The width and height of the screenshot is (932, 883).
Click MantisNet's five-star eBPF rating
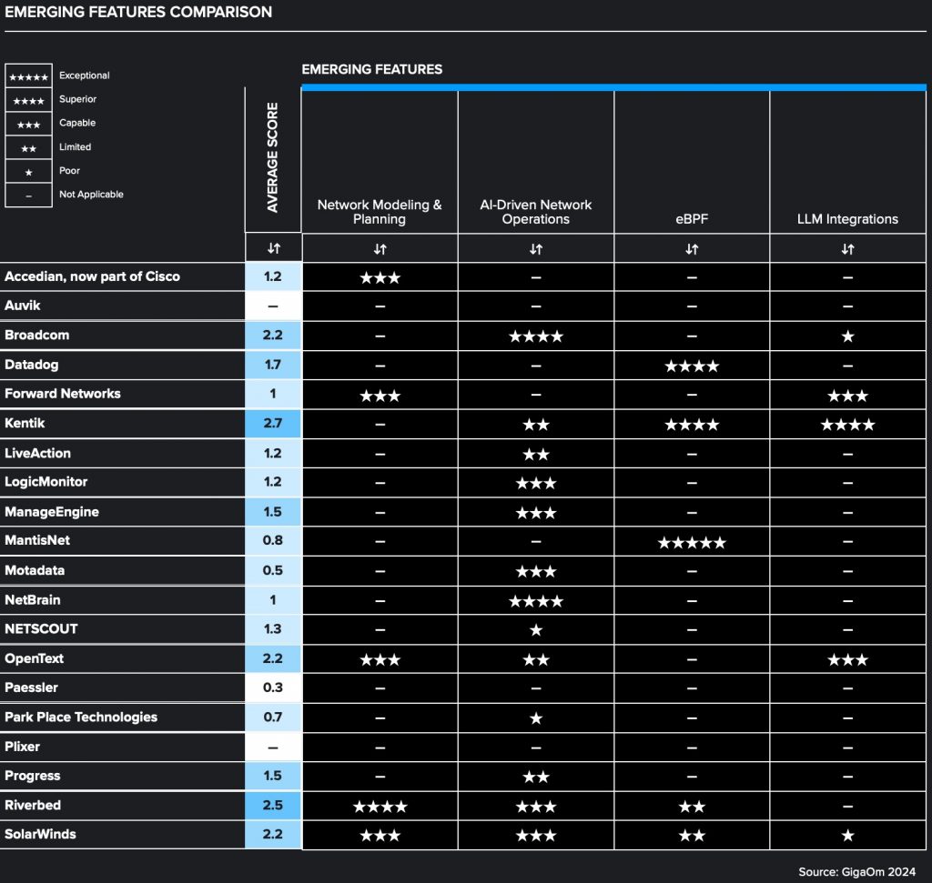click(692, 541)
